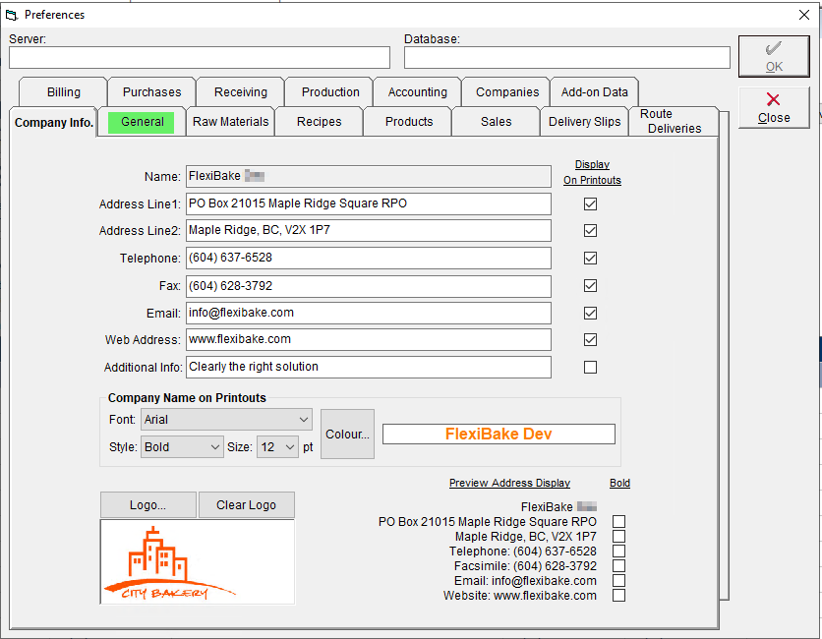Click the Logo... button
The width and height of the screenshot is (822, 639).
pos(148,504)
